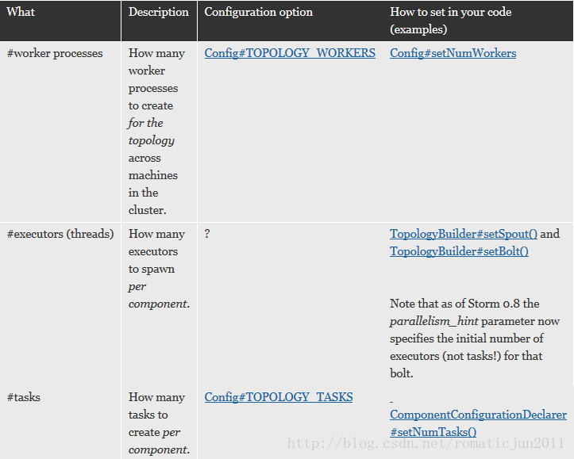The height and width of the screenshot is (459, 574).
Task: Click the worker processes description text
Action: point(156,132)
